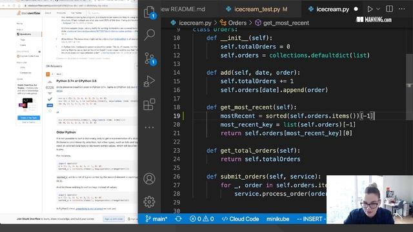Click the 'Python 3.7+ or CPython 3.6' heading
The height and width of the screenshot is (232, 413).
pos(76,81)
